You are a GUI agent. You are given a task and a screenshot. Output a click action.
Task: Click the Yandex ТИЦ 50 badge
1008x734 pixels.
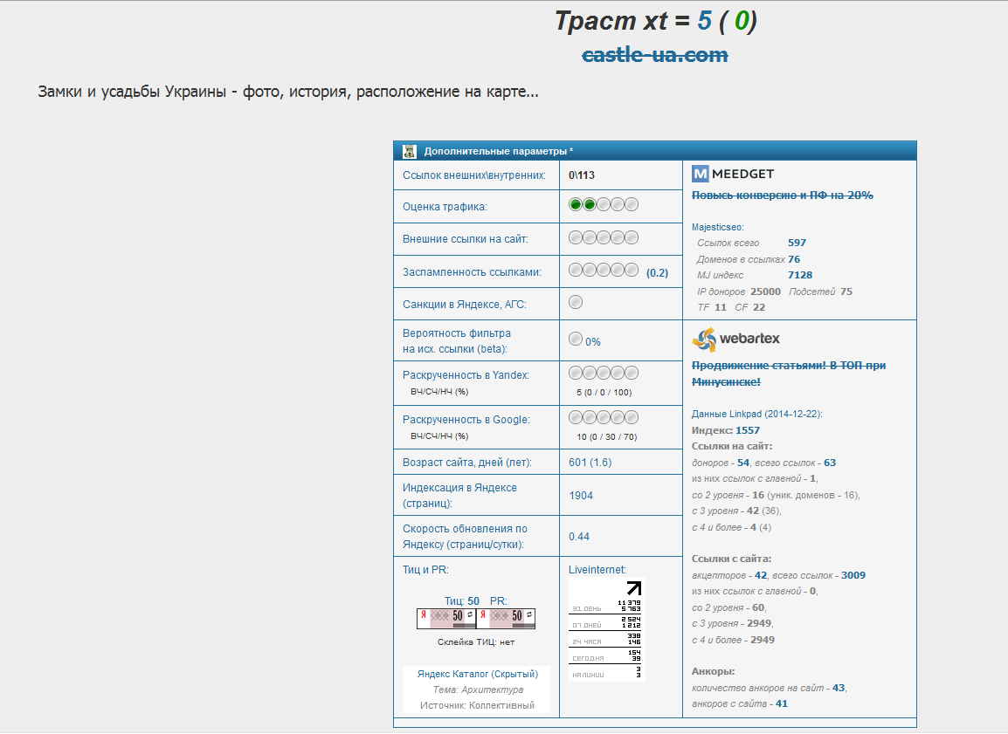click(446, 619)
